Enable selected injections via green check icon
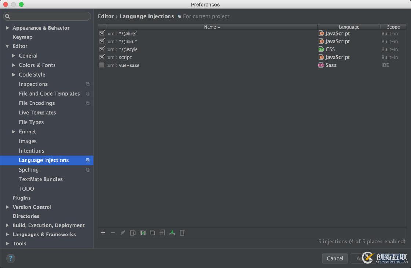411x268 pixels. pos(143,232)
